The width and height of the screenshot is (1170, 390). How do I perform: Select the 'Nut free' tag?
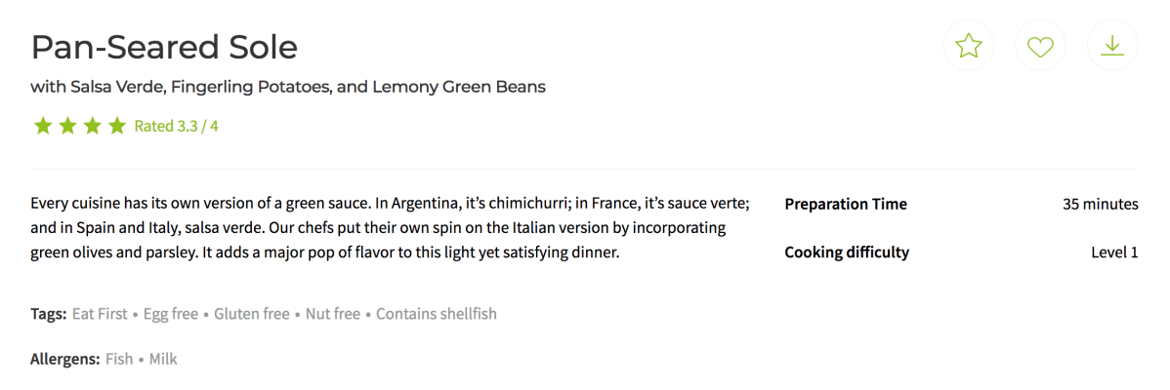[331, 314]
